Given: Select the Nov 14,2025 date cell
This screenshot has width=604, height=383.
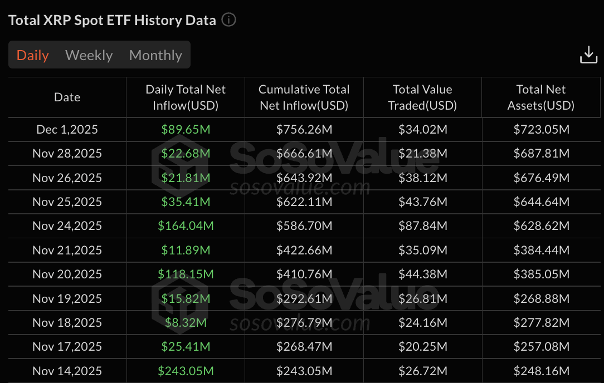Looking at the screenshot, I should pos(67,371).
